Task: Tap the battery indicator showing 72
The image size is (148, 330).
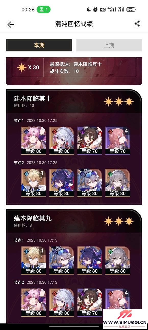Action: click(x=131, y=9)
